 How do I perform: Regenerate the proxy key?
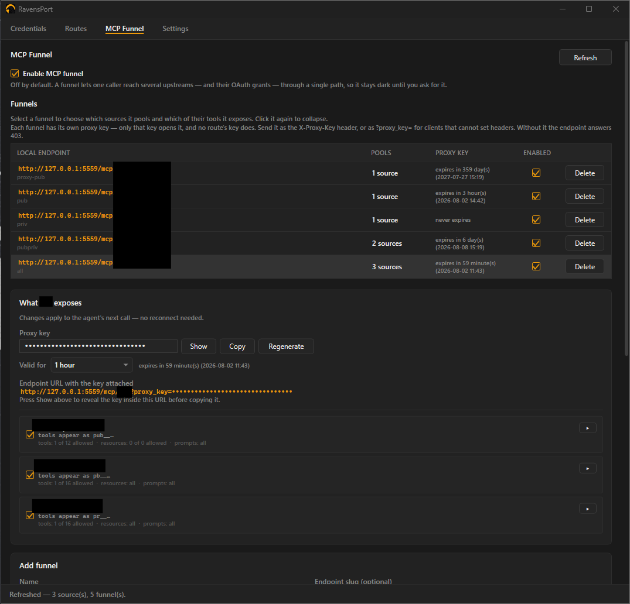point(286,346)
